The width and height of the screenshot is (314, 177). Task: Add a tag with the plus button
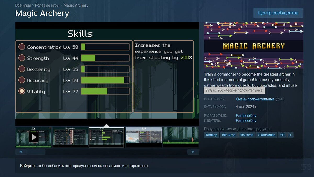[x=290, y=135]
